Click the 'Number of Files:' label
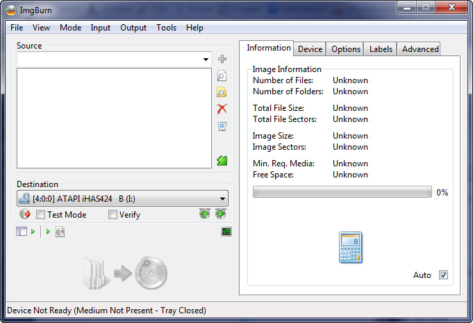This screenshot has width=473, height=323. [283, 80]
